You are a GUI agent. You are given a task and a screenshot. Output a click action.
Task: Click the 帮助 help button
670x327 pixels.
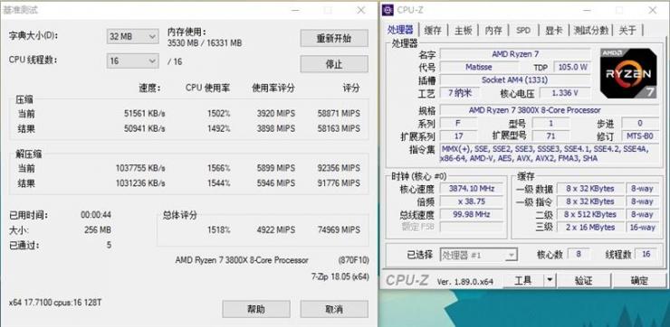(x=256, y=309)
